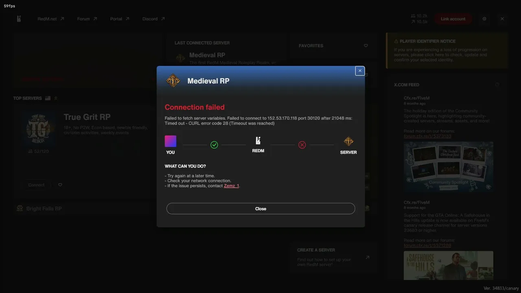Click the 'Failed to fetch server variables' error text
Viewport: 521px width, 293px height.
258,121
